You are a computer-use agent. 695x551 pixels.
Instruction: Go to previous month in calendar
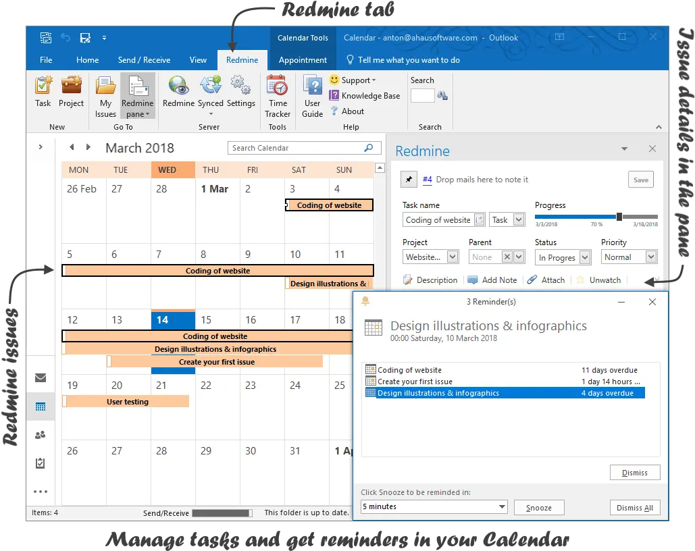(x=72, y=147)
